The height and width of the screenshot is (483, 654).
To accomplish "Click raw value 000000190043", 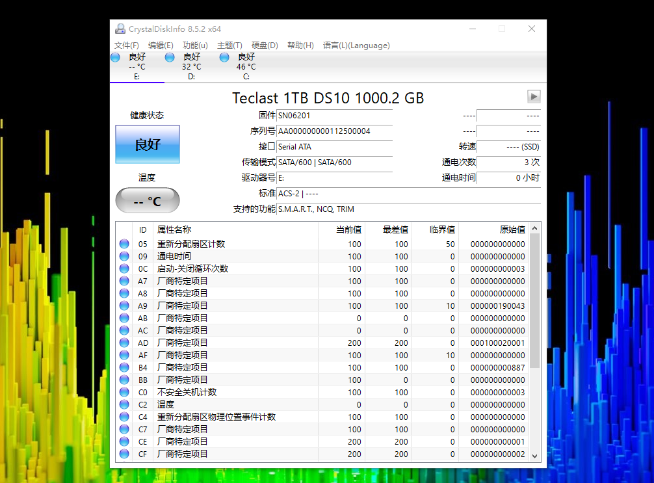I will tap(497, 306).
